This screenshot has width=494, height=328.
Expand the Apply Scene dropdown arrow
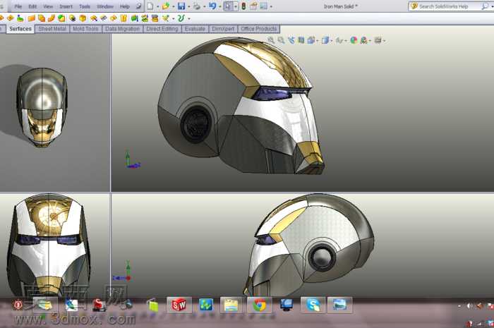370,41
